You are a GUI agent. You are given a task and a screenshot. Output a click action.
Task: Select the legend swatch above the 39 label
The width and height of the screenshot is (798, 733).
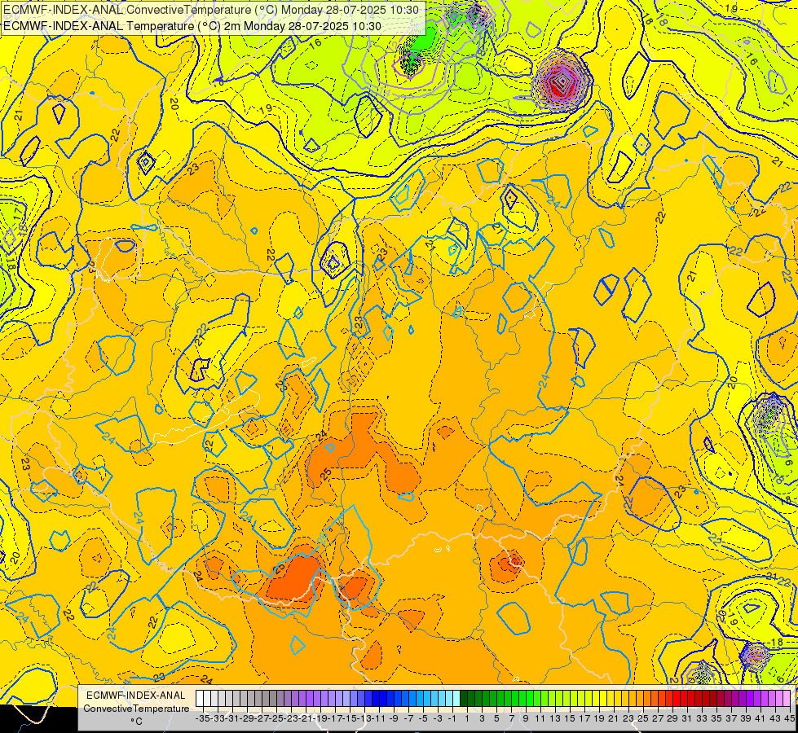(x=743, y=699)
